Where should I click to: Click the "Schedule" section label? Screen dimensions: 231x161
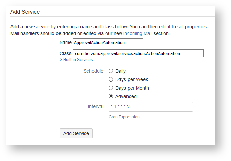(x=93, y=71)
